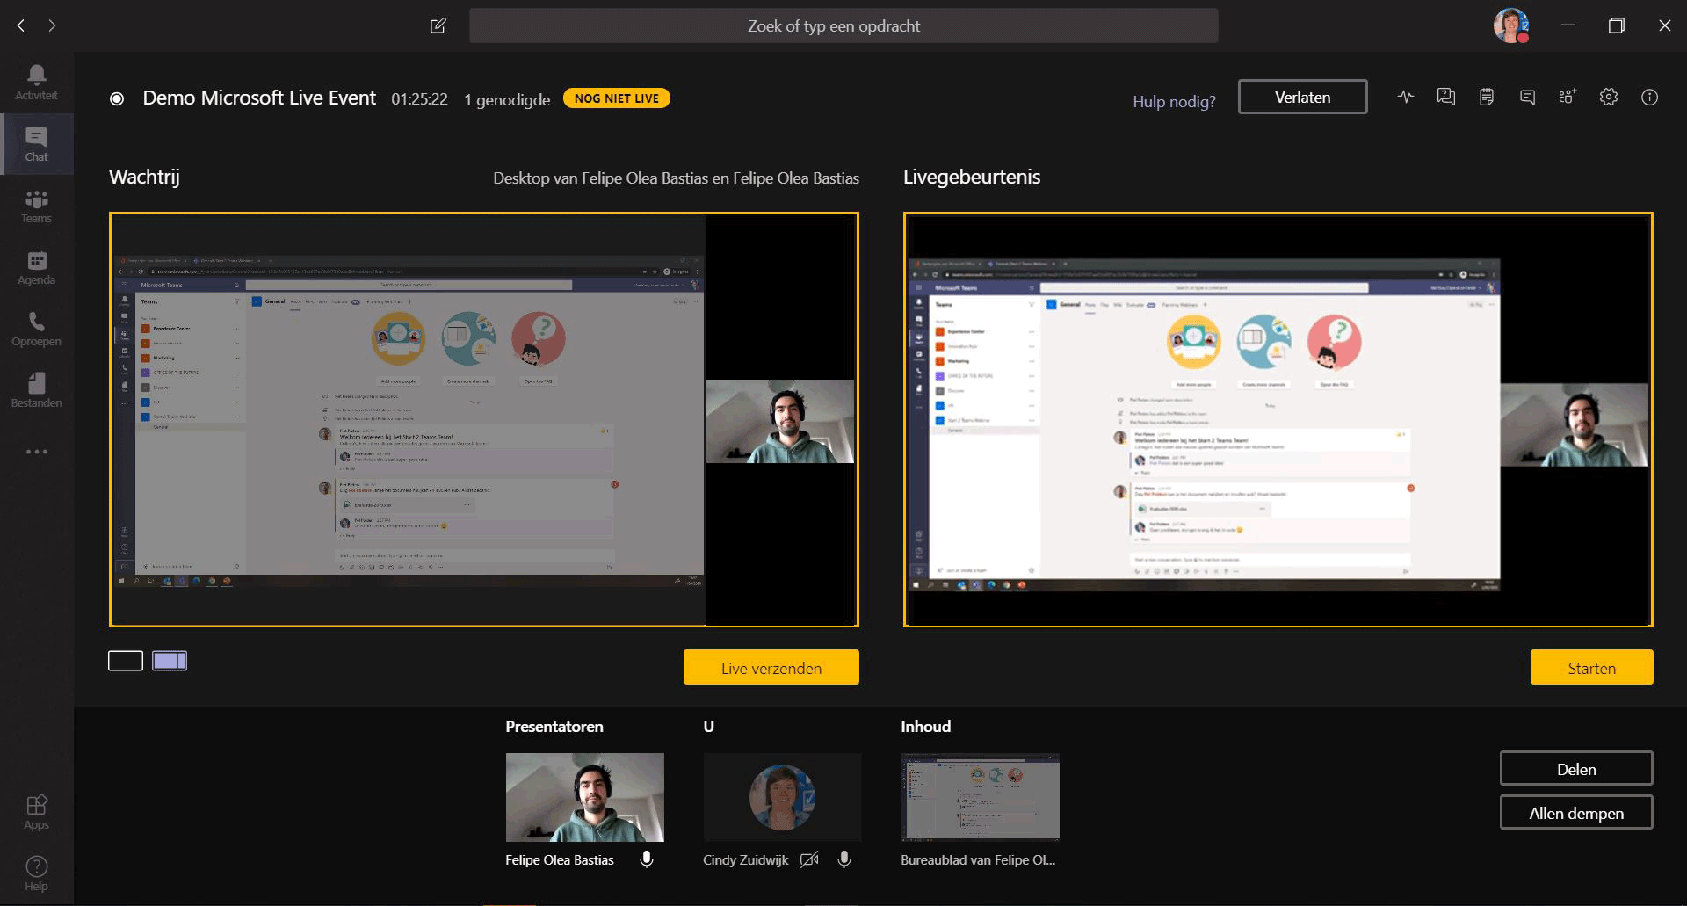Mute Felipe Olea Bastias microphone
This screenshot has height=906, width=1687.
[x=647, y=859]
